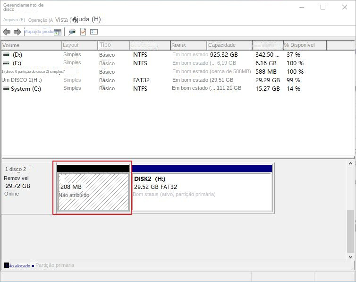Select the disco 0 partição 2 row
Viewport: 356px width, 282px height.
point(178,71)
